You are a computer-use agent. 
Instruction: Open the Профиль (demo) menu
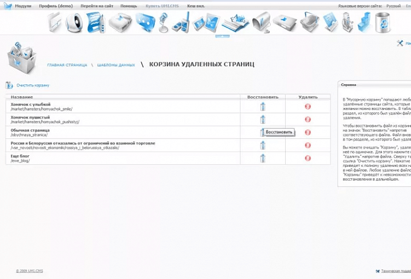click(x=56, y=6)
